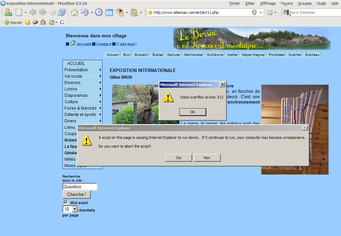The image size is (341, 236).
Task: Open the Buzzelin artist tab
Action: point(141,55)
